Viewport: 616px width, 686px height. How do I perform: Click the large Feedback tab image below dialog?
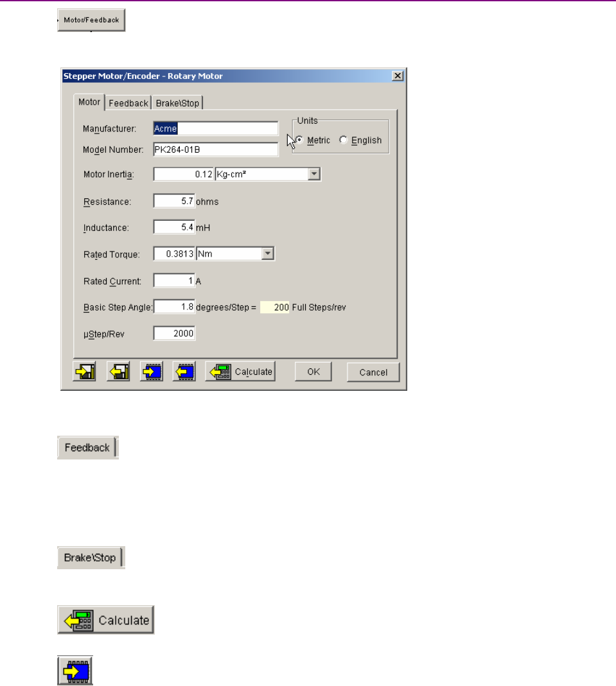(88, 447)
